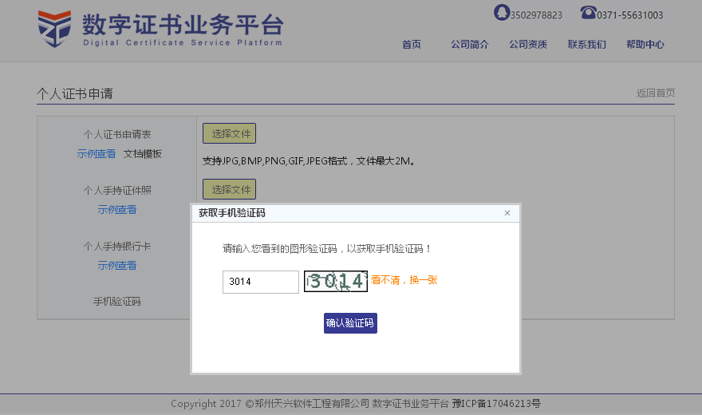The image size is (702, 415).
Task: Open the 联系我们 menu item
Action: pos(587,45)
